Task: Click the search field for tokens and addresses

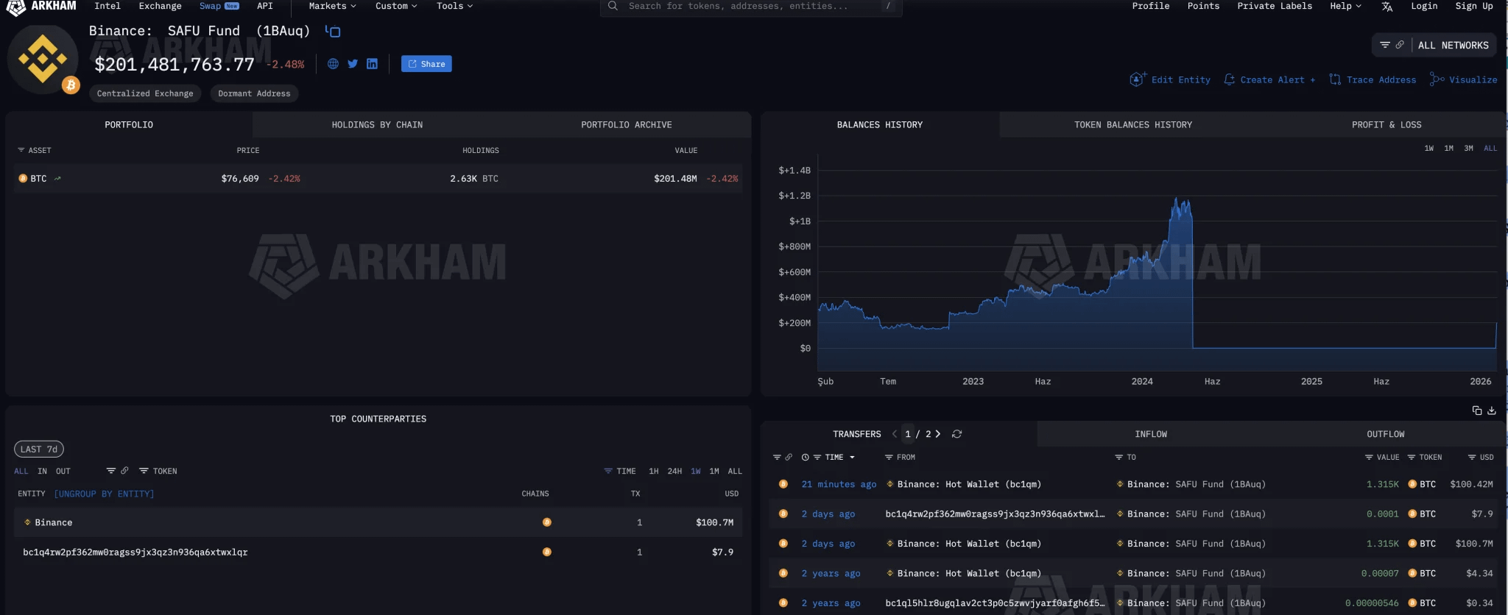Action: [751, 7]
